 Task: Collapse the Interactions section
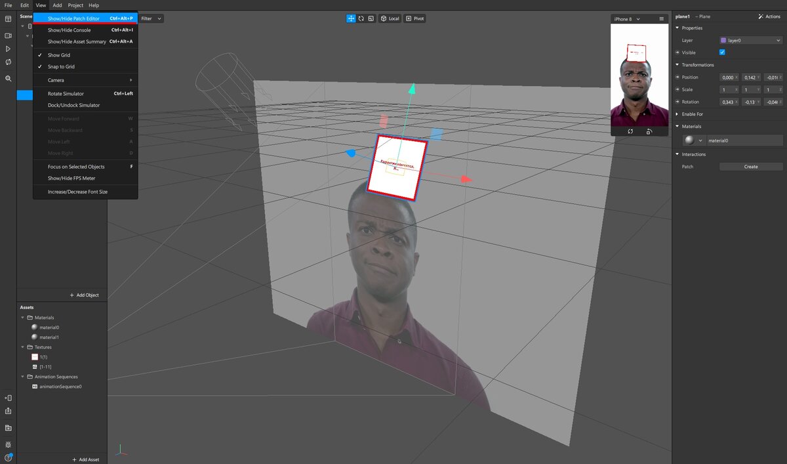677,154
